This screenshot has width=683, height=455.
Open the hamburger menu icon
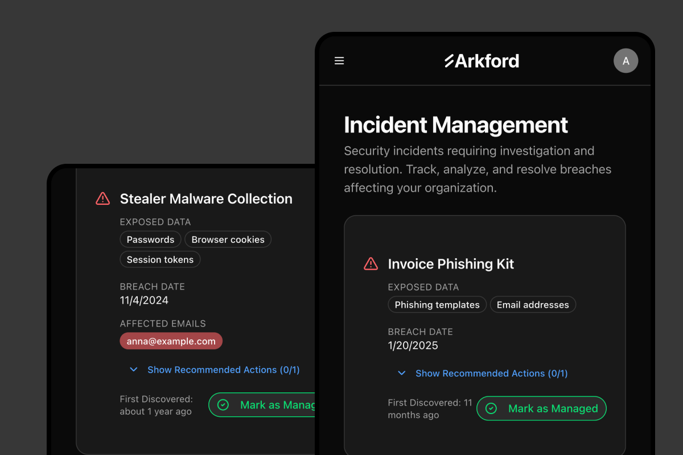339,61
